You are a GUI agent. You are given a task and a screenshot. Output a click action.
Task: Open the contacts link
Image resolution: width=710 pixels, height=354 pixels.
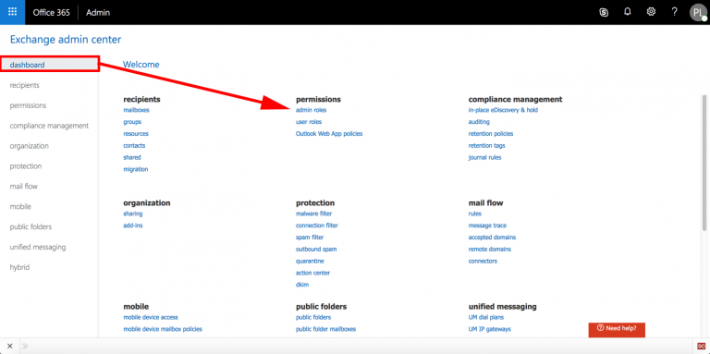click(134, 146)
